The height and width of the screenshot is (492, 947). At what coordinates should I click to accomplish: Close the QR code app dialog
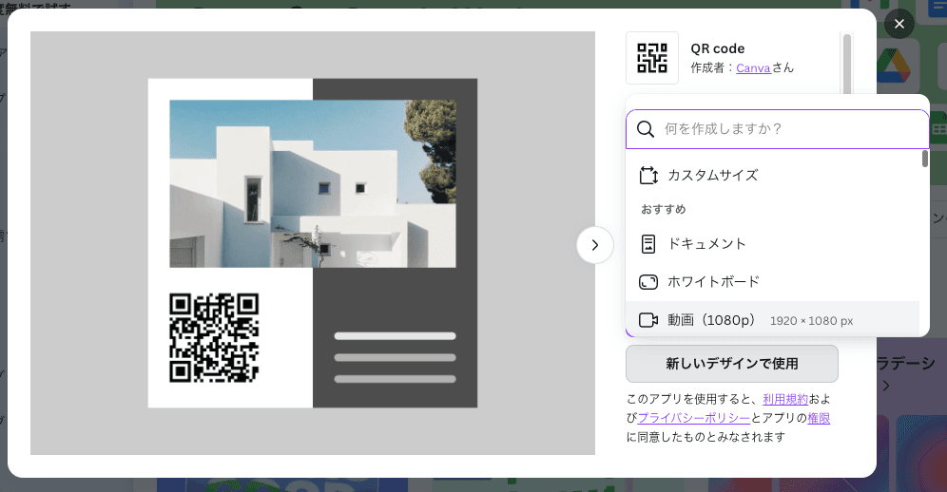899,24
